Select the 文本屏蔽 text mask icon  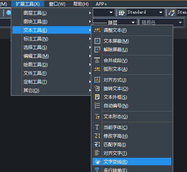[x=97, y=41]
